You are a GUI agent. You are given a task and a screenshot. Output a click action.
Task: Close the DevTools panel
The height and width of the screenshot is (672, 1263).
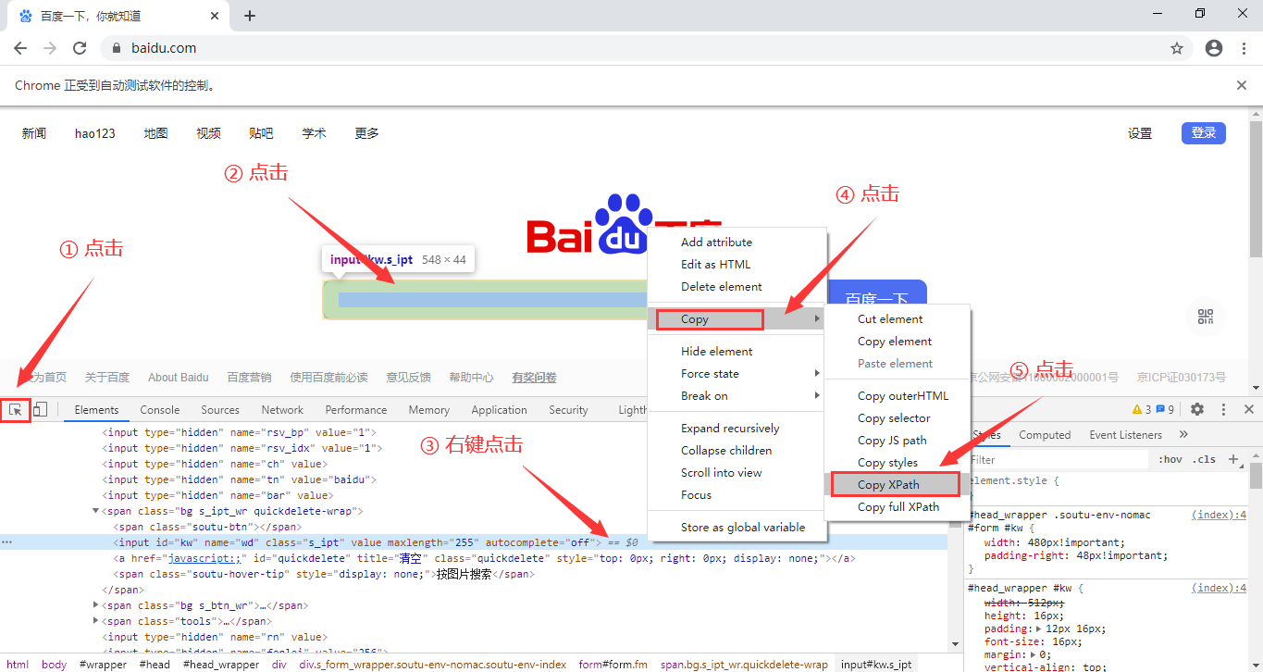(1248, 409)
